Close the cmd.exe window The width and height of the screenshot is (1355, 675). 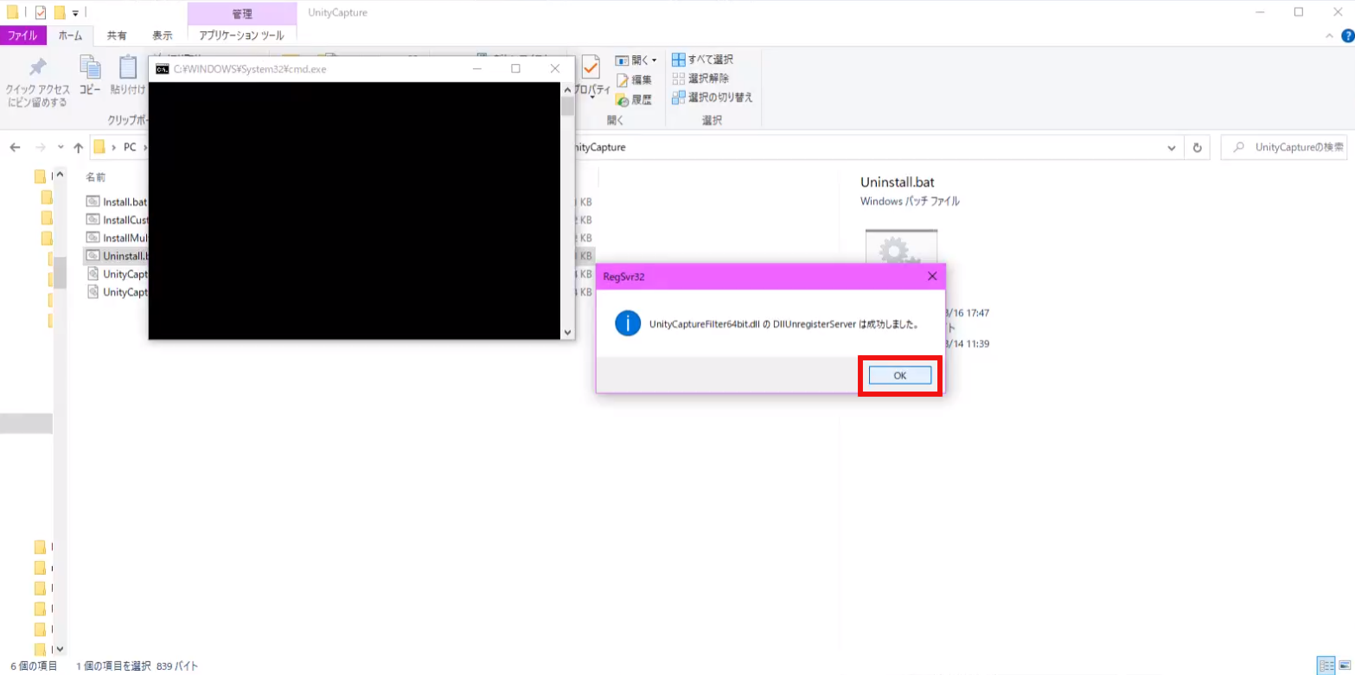point(555,68)
